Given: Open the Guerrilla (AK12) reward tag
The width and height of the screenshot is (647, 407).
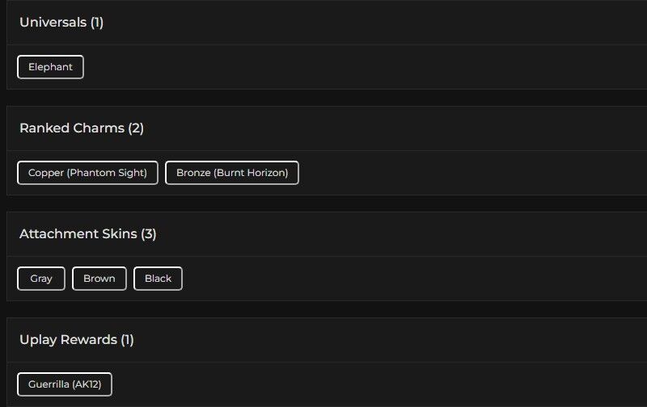Looking at the screenshot, I should [x=65, y=384].
